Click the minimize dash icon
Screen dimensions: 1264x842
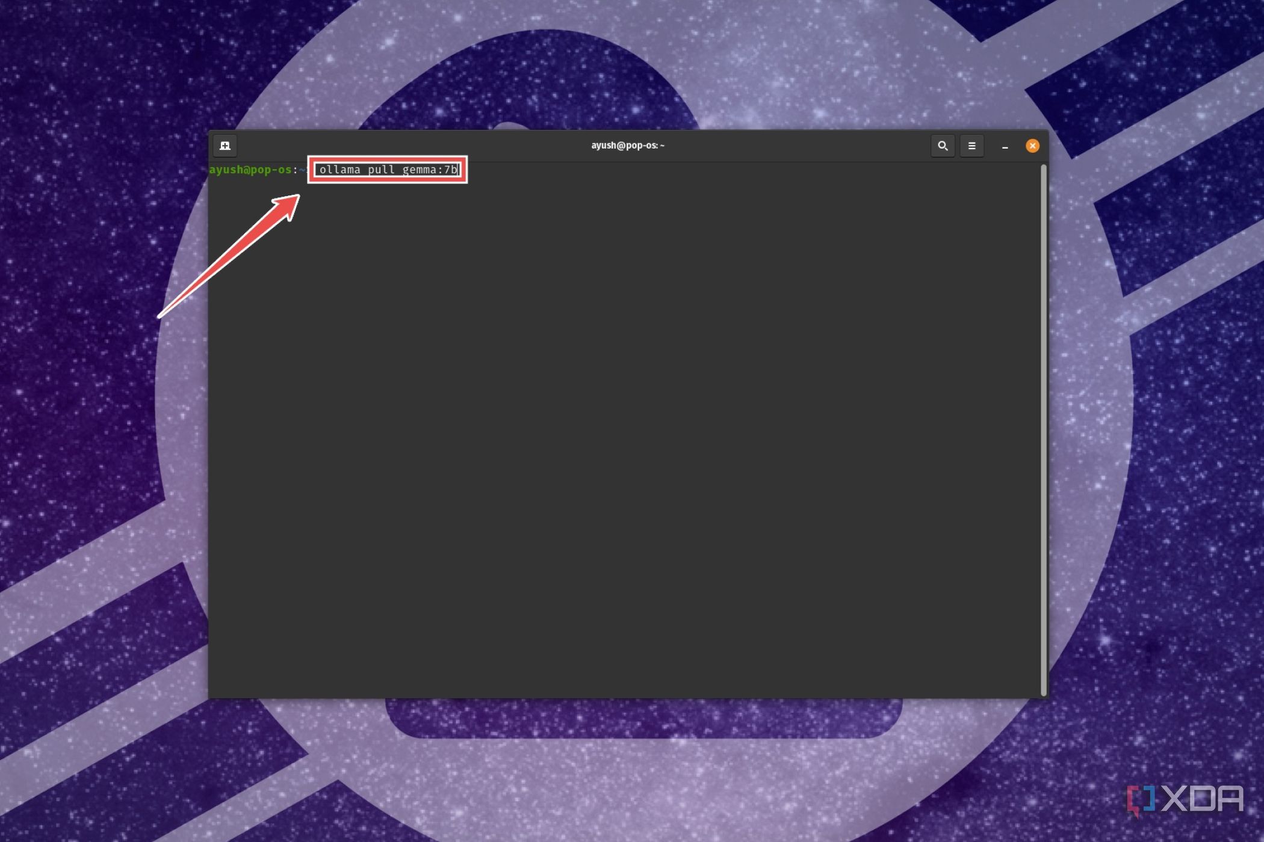(1005, 146)
